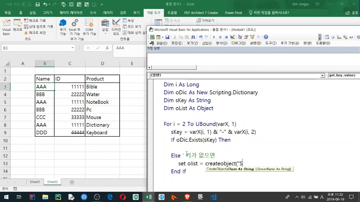Toggle 상대 참조로 기록 option
This screenshot has width=360, height=202.
pyautogui.click(x=39, y=27)
